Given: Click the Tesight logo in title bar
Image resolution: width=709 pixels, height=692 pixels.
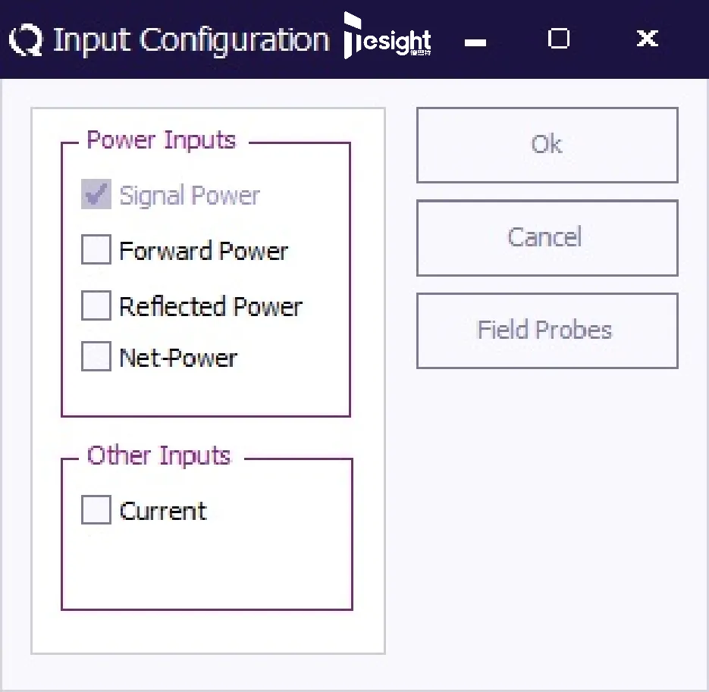Looking at the screenshot, I should point(387,38).
